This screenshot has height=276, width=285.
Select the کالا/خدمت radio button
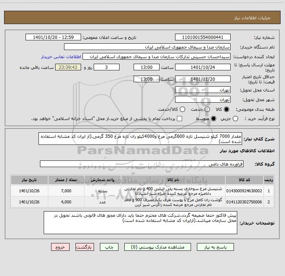point(182,109)
